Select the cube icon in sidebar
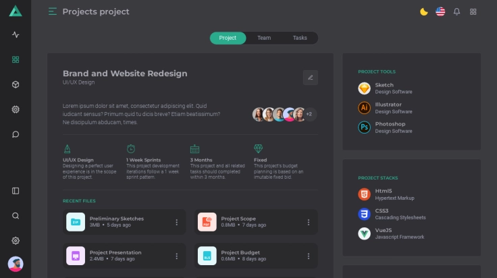497x278 pixels. coord(16,84)
